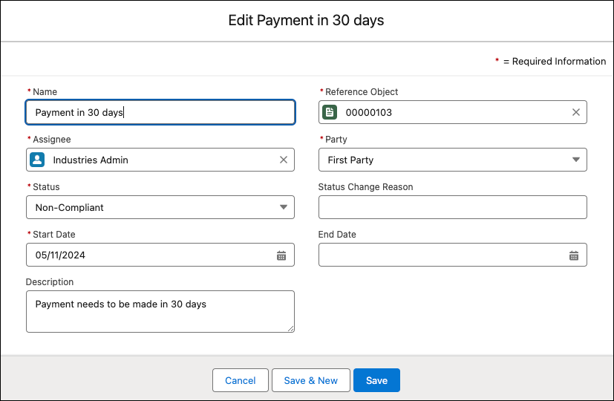Screen dimensions: 614x401
Task: Cancel editing the payment record
Action: pyautogui.click(x=240, y=380)
